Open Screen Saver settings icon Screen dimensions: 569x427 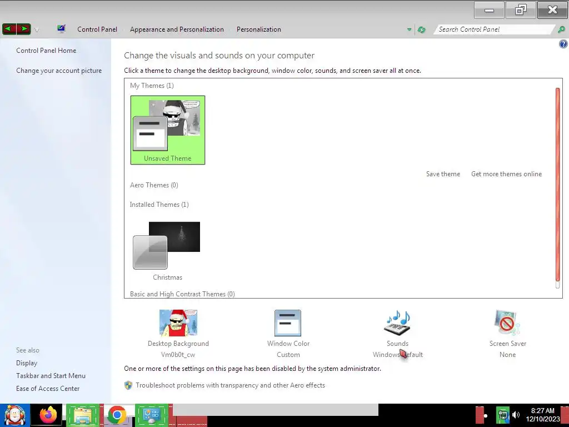click(507, 323)
